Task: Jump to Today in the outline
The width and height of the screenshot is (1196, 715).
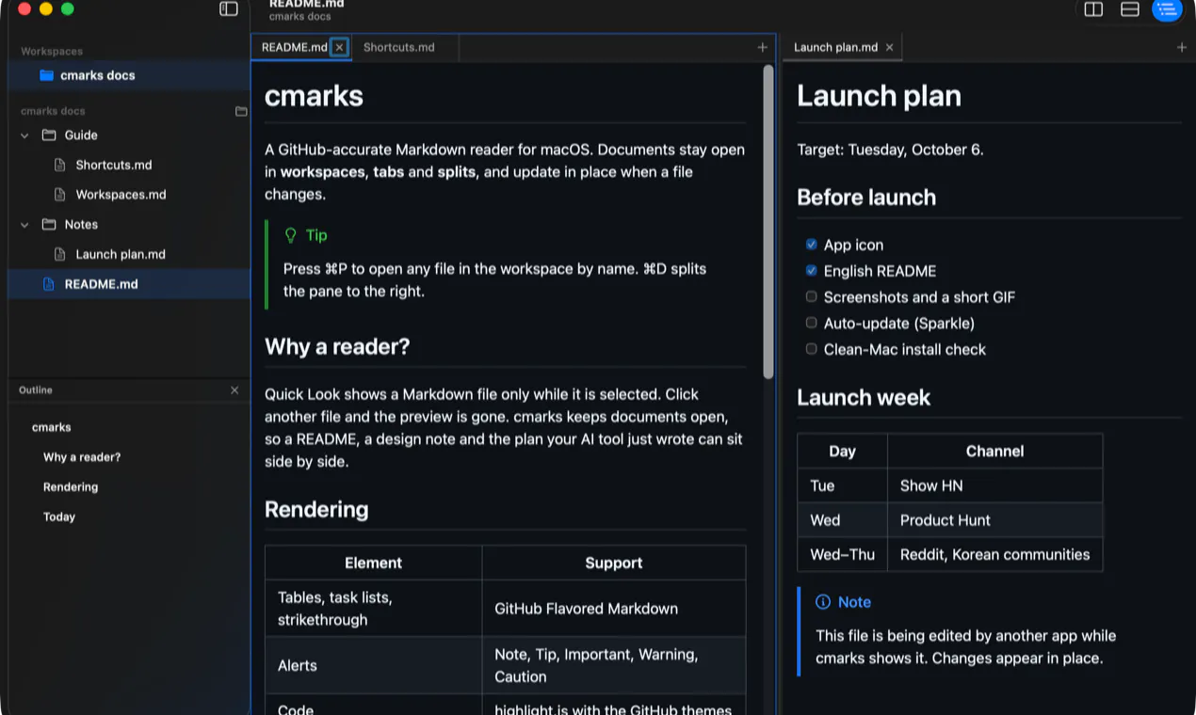Action: [x=59, y=517]
